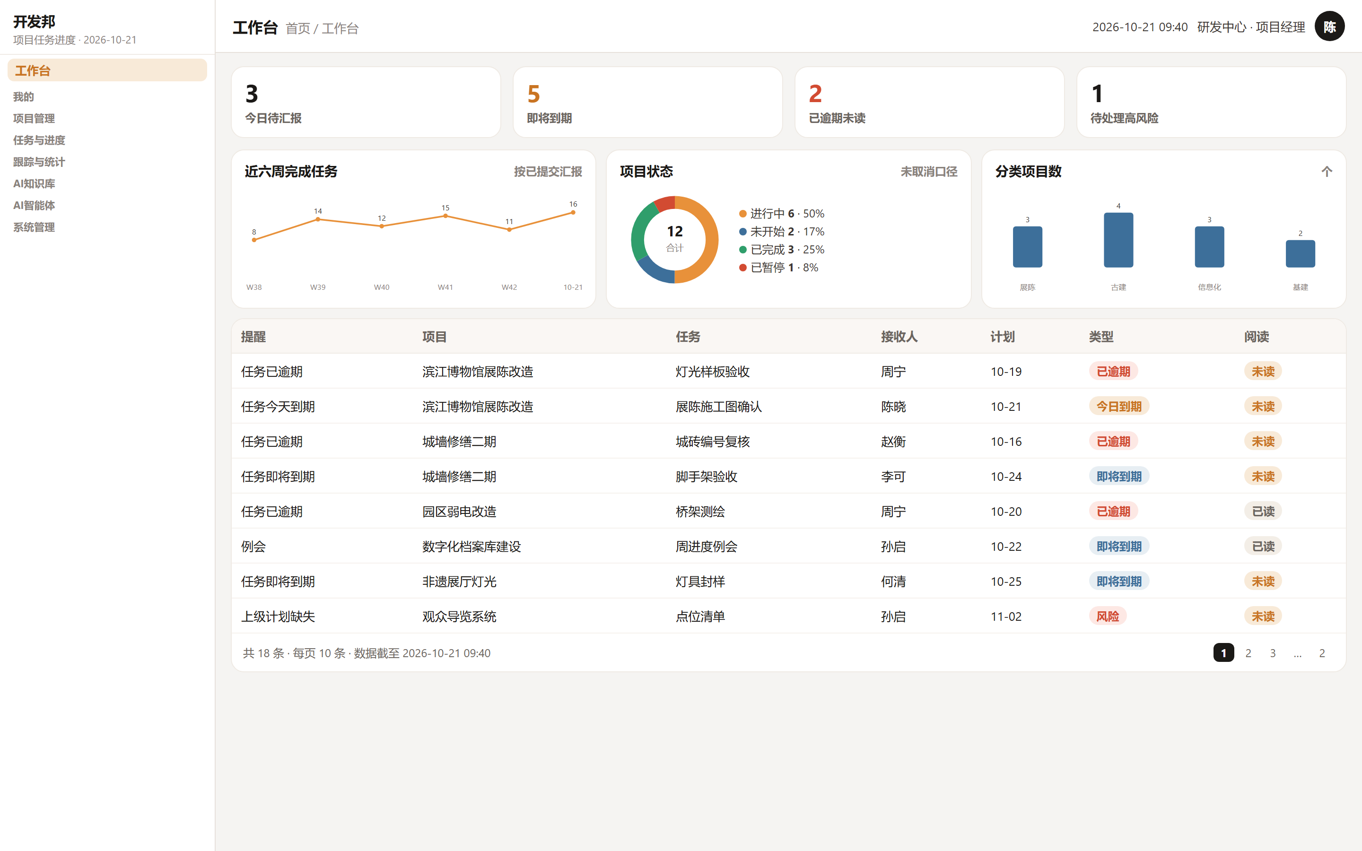Click the W41 data point on line chart

click(x=445, y=216)
